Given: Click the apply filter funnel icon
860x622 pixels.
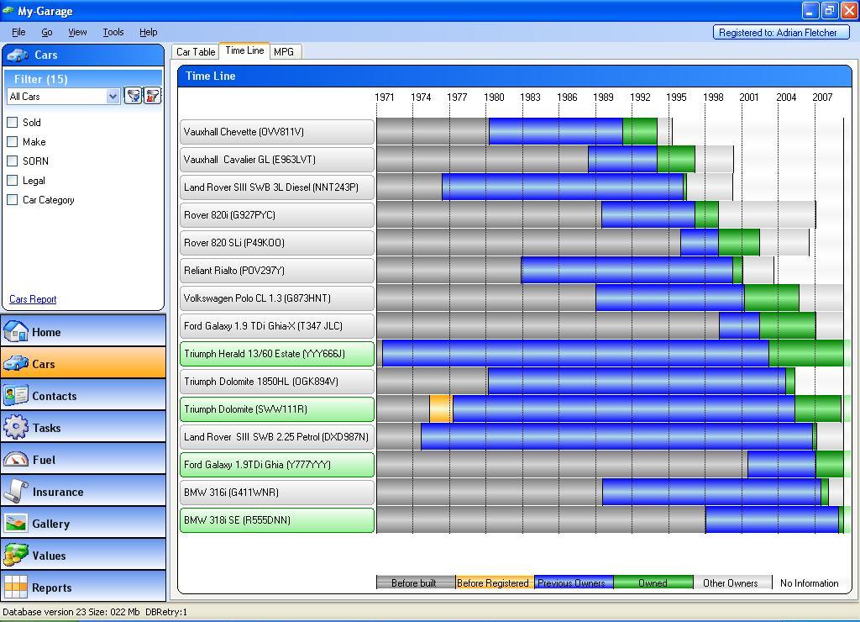Looking at the screenshot, I should (133, 96).
